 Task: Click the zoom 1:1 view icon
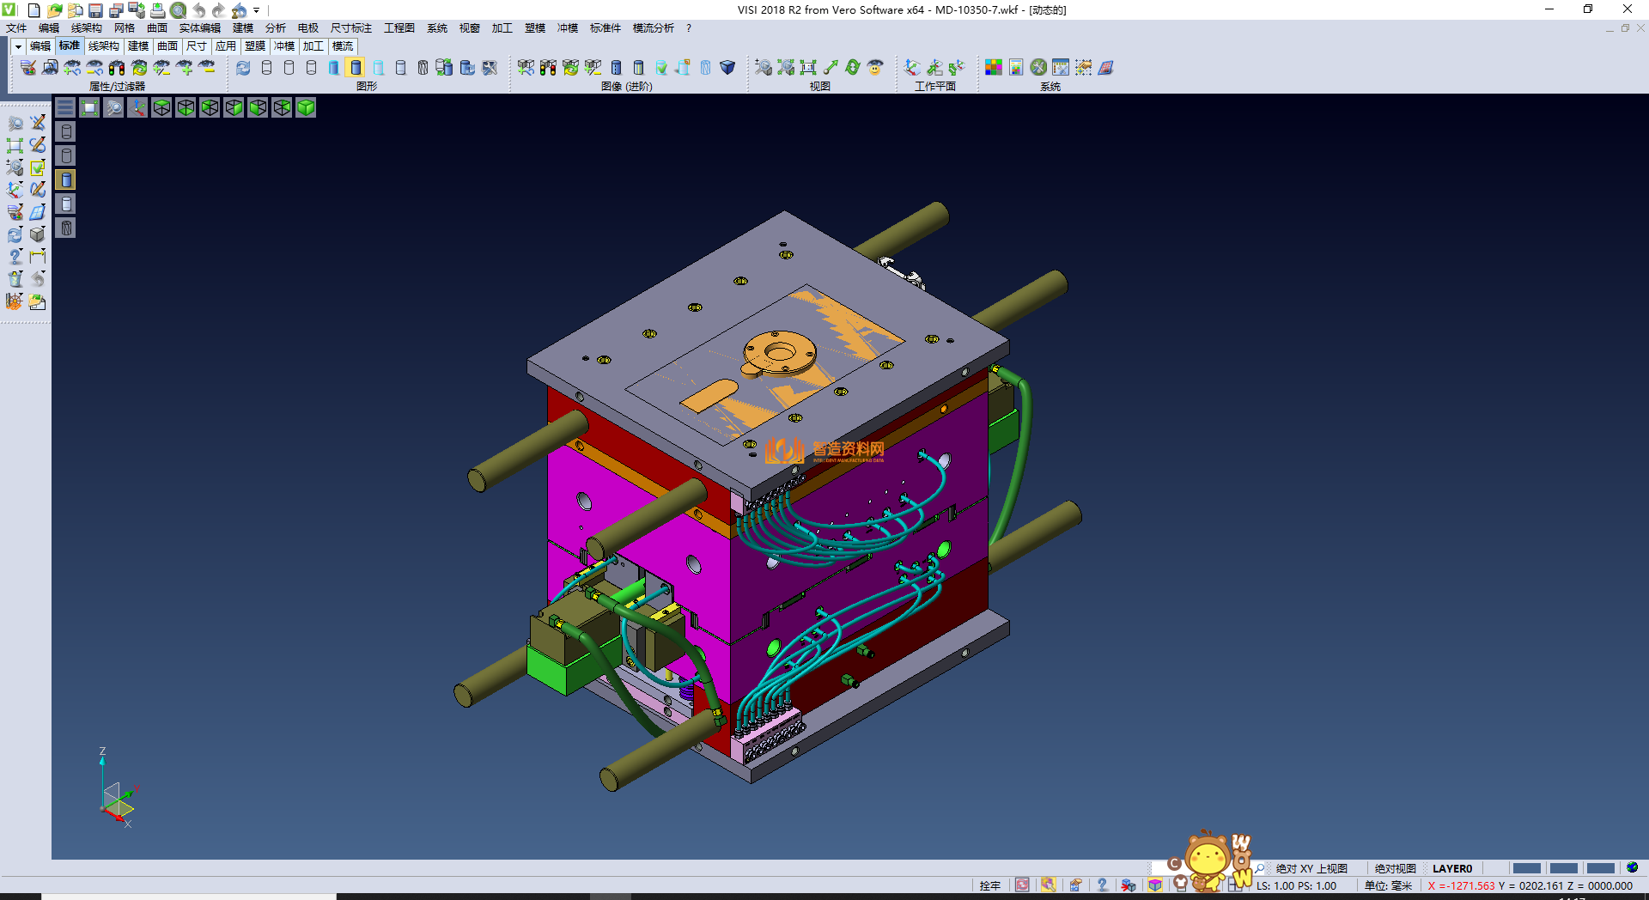(x=808, y=68)
